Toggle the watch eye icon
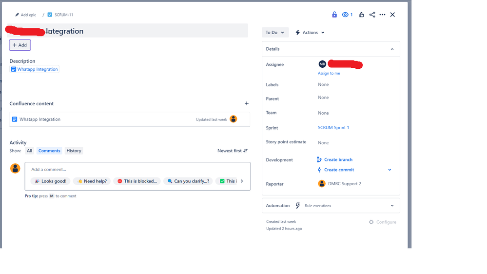The image size is (487, 274). pos(345,15)
